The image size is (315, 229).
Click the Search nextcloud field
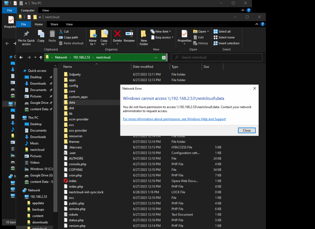click(217, 57)
